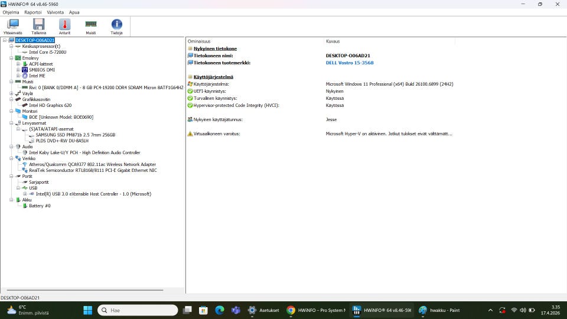Open the Anturit sensors thermometer icon
This screenshot has height=319, width=567.
click(x=65, y=27)
